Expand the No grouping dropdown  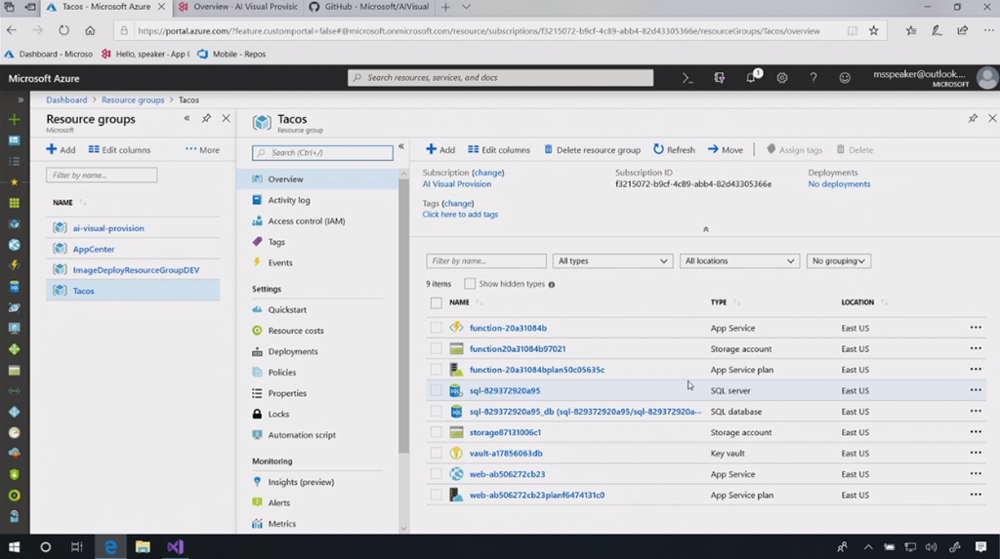pos(838,261)
